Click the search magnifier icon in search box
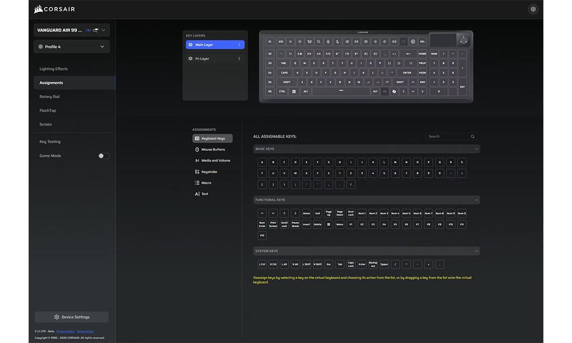Image resolution: width=572 pixels, height=343 pixels. pyautogui.click(x=473, y=136)
